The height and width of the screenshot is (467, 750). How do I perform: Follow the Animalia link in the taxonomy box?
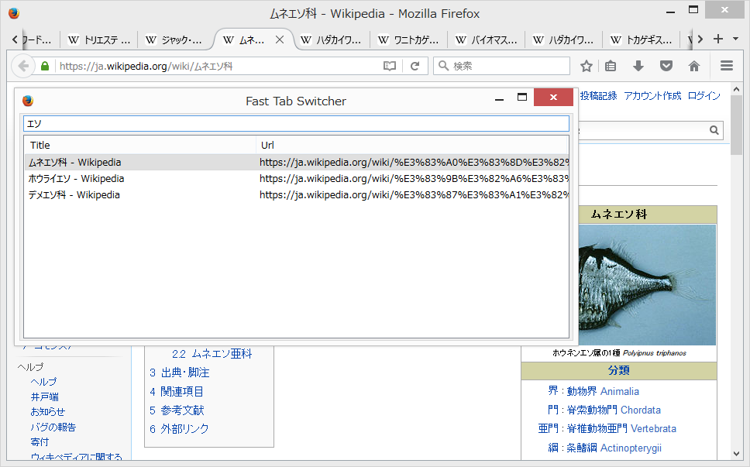[620, 391]
